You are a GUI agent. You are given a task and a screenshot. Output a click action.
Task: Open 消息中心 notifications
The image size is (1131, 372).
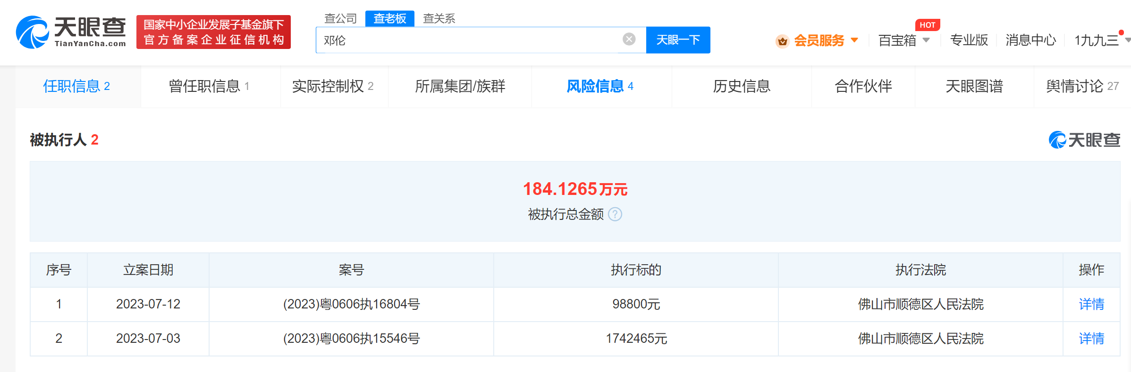[1030, 40]
